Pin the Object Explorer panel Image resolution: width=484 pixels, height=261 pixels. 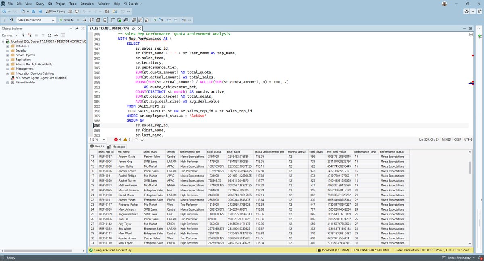click(77, 29)
